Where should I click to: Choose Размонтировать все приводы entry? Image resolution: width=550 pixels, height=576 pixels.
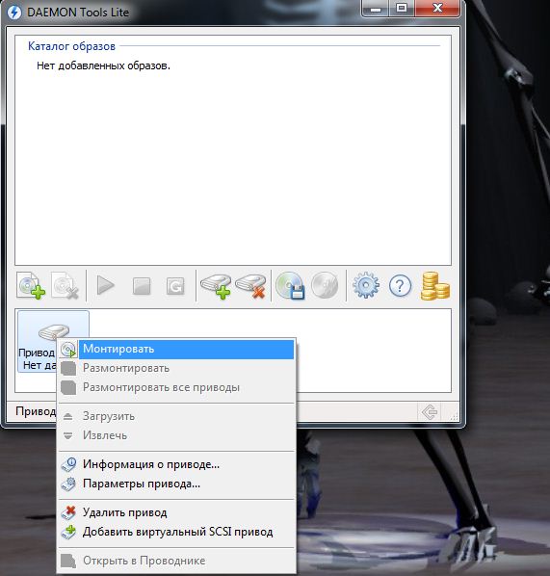tap(176, 387)
